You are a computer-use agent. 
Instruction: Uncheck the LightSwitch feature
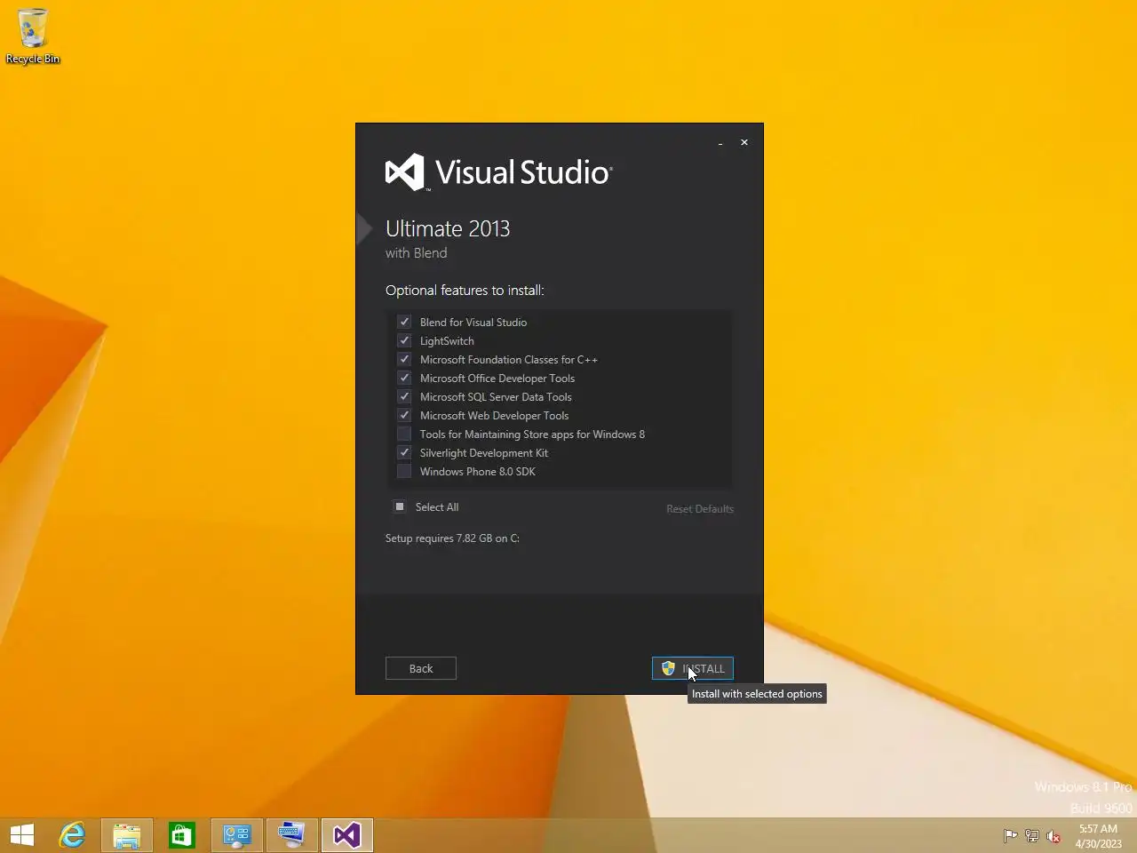point(404,340)
